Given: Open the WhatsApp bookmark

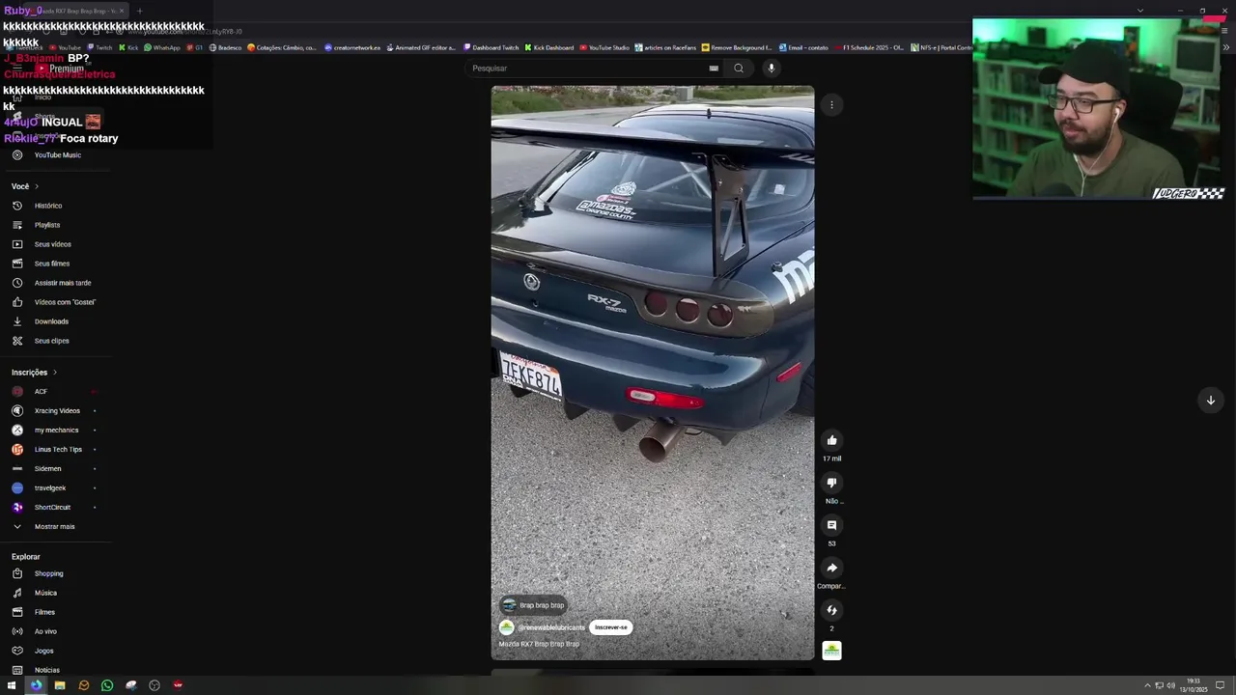Looking at the screenshot, I should point(161,47).
